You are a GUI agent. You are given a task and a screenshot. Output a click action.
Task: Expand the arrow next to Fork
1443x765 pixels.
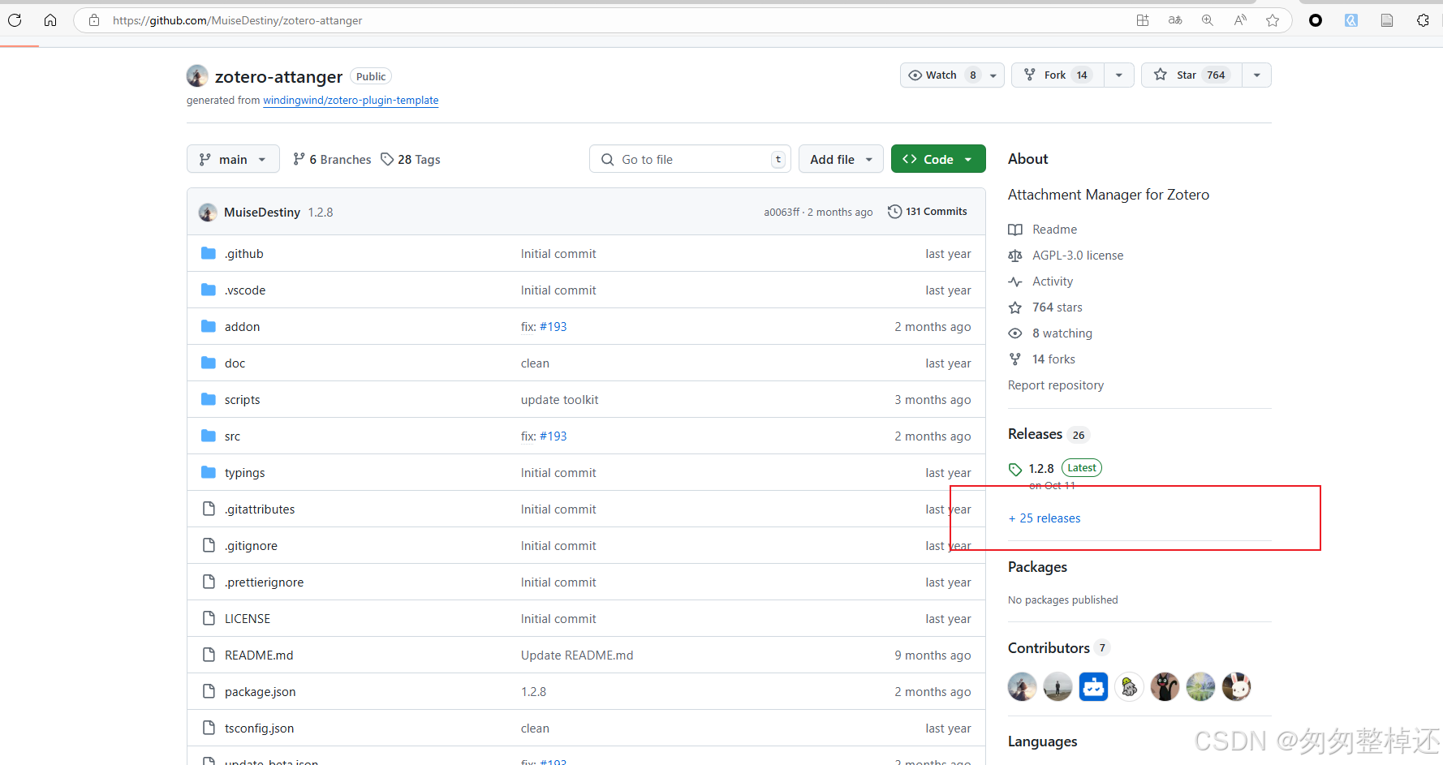(1119, 75)
